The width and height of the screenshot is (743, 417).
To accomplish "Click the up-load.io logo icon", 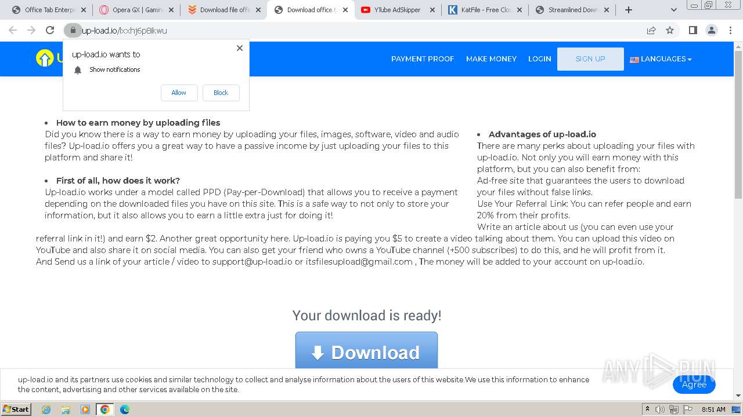I will point(45,58).
